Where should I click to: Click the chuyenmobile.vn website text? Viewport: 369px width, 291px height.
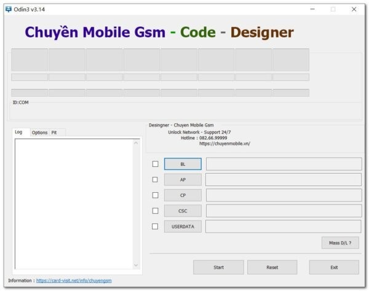(224, 144)
